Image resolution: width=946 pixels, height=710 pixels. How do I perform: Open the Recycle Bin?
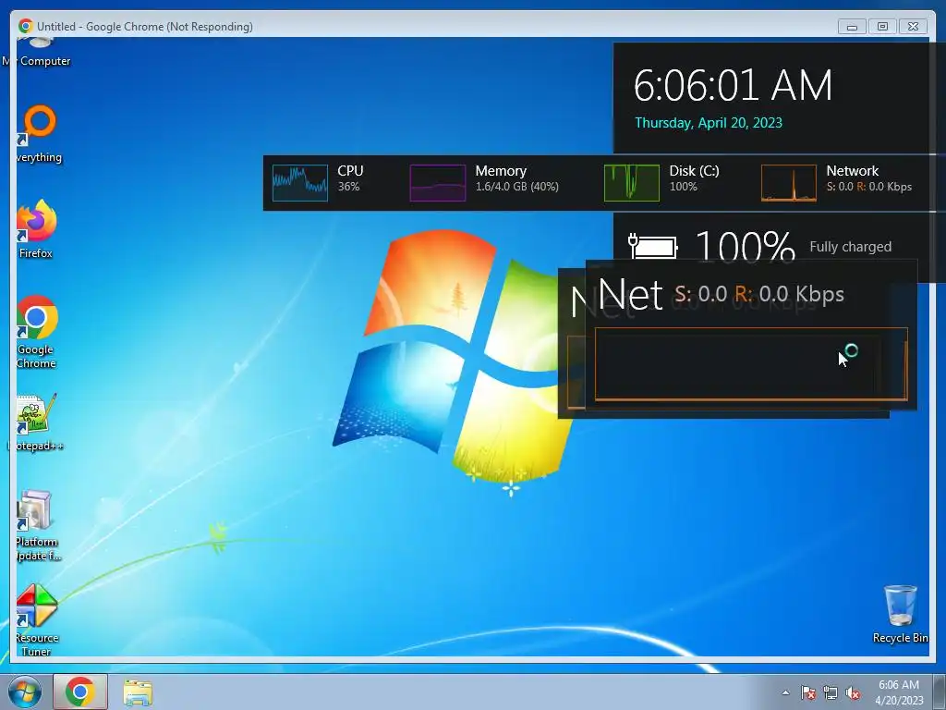pos(900,614)
